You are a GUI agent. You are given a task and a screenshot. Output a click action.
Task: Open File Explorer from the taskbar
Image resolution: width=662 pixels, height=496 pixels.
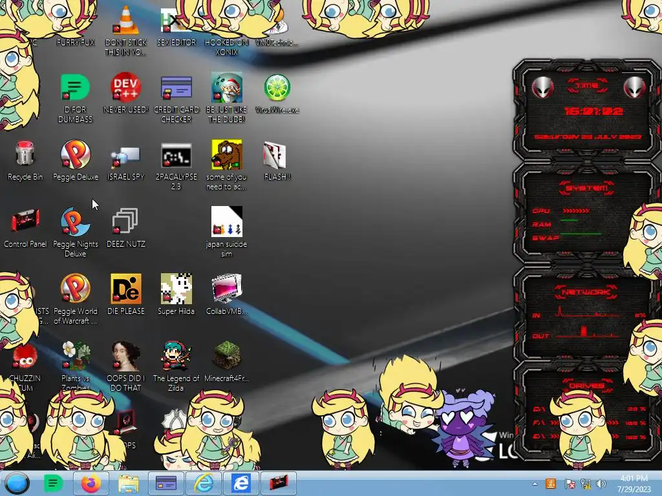[129, 483]
